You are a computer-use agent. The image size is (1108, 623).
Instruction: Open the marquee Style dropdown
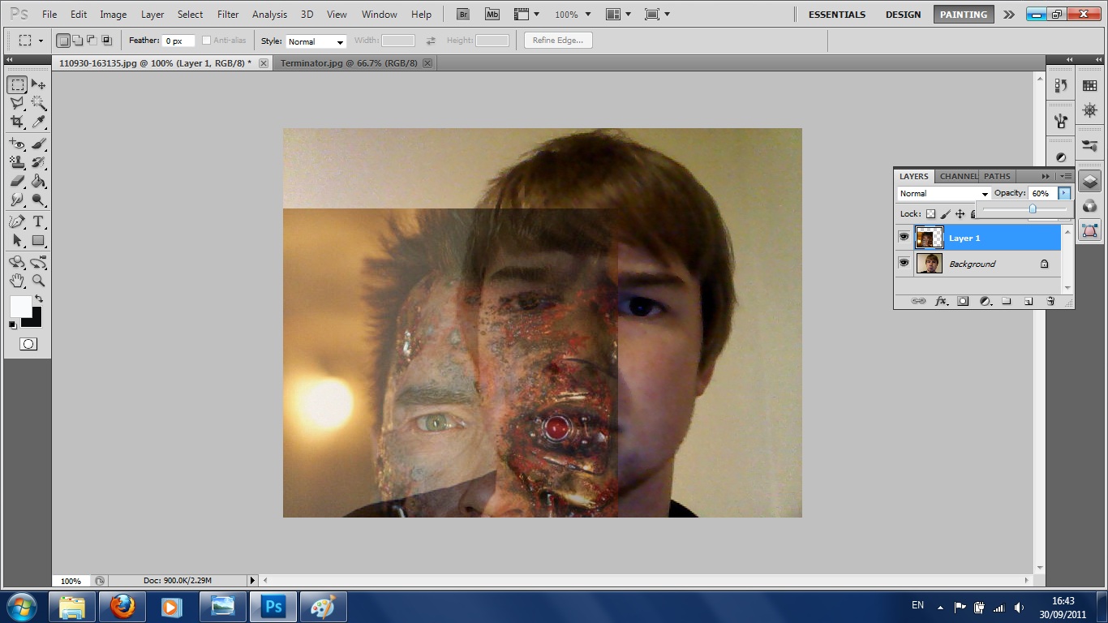[x=316, y=41]
